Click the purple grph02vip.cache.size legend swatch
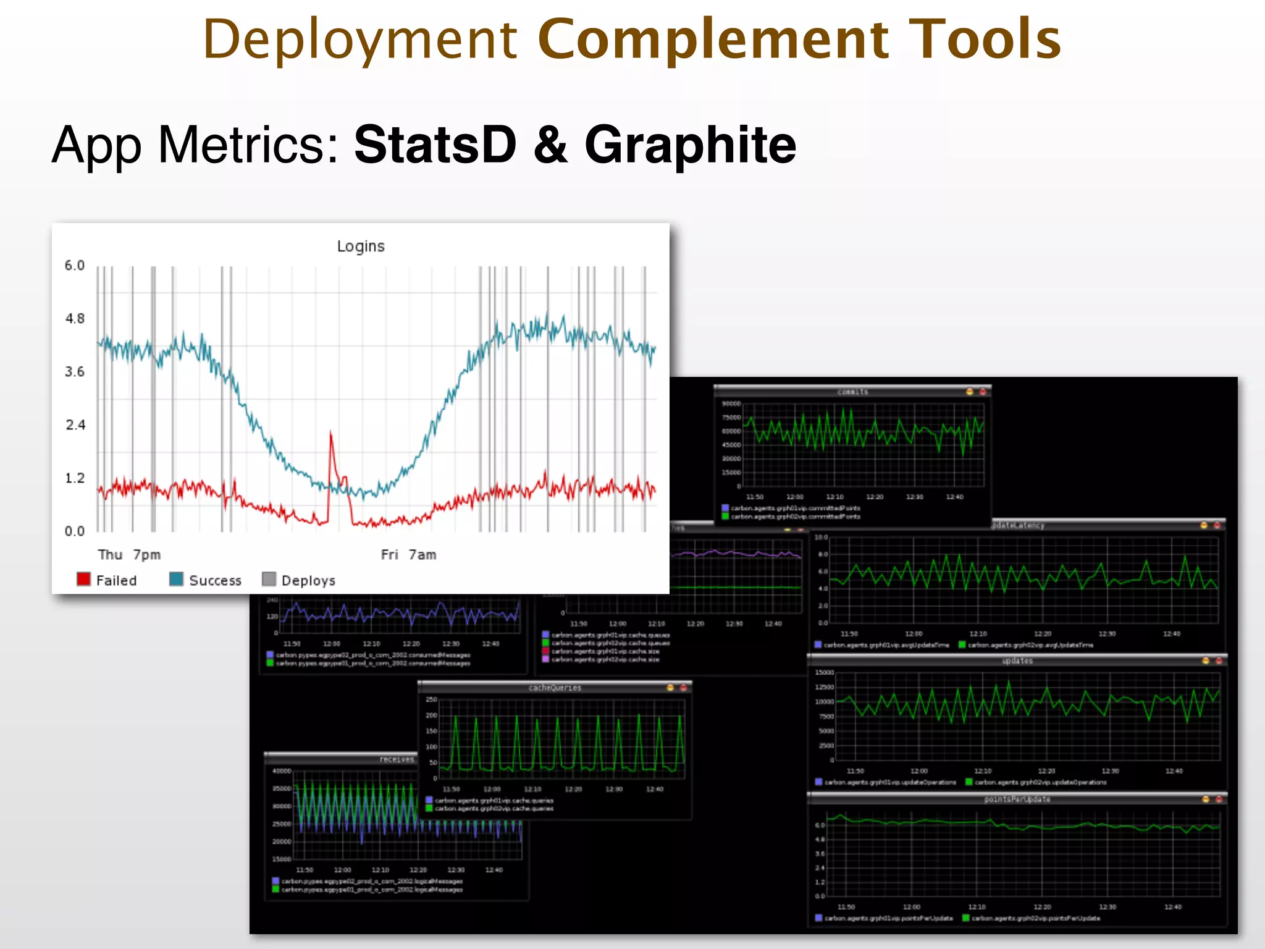 (x=545, y=659)
